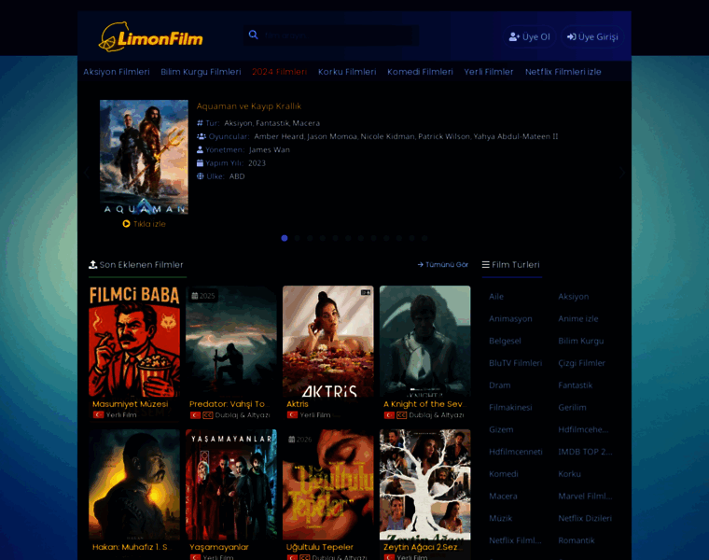This screenshot has width=709, height=560.
Task: Select the first slider pagination dot
Action: [x=285, y=238]
